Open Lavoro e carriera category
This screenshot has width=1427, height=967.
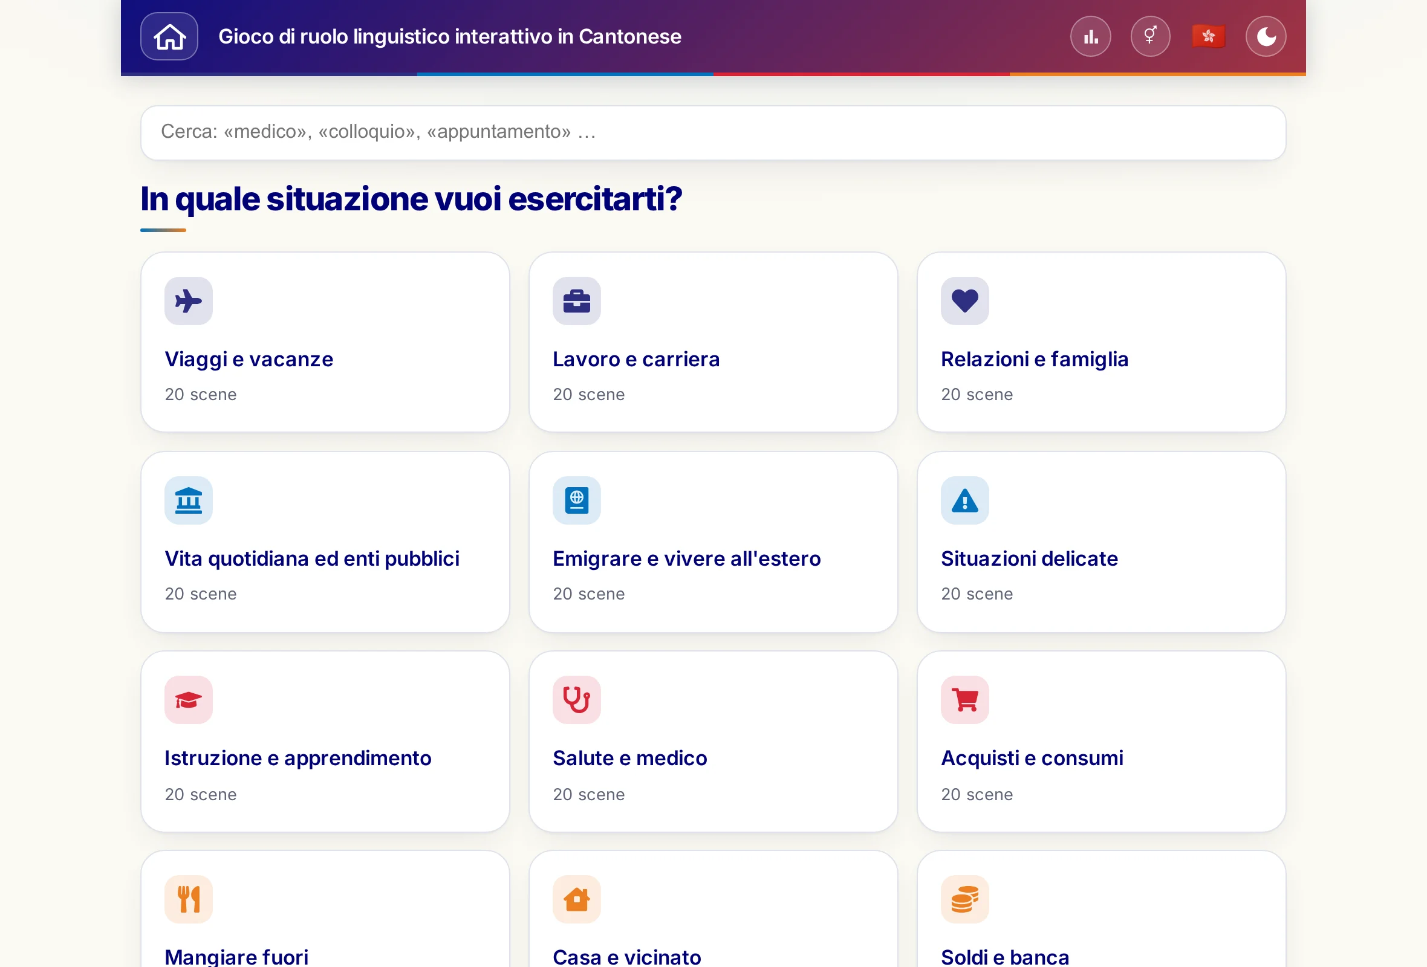[713, 341]
